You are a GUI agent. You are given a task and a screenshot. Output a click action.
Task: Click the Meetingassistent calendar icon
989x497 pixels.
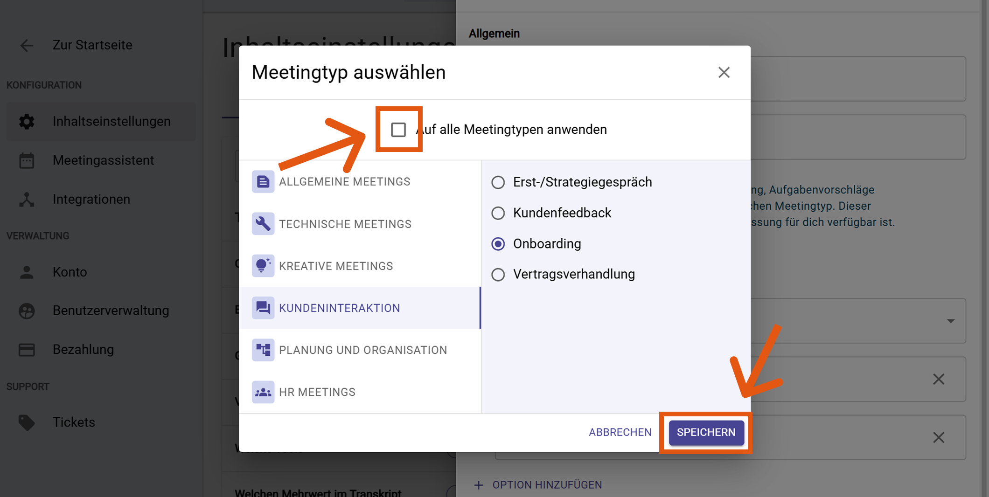coord(27,160)
